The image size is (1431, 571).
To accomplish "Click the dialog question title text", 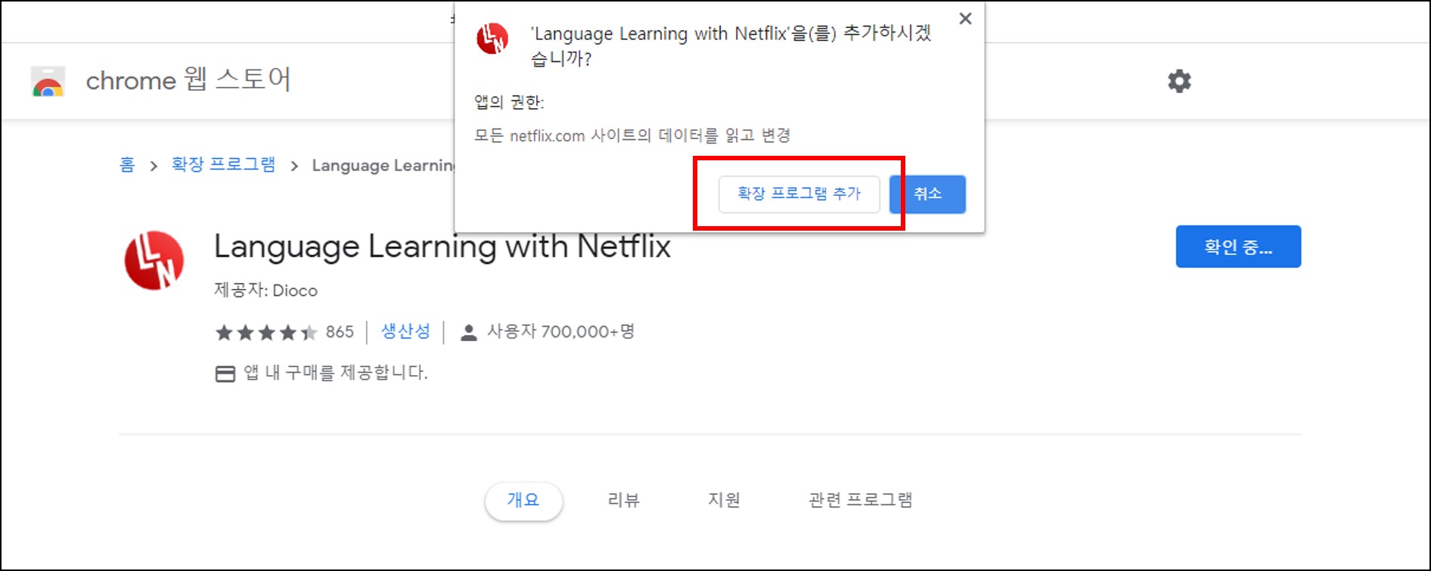I will pyautogui.click(x=731, y=45).
